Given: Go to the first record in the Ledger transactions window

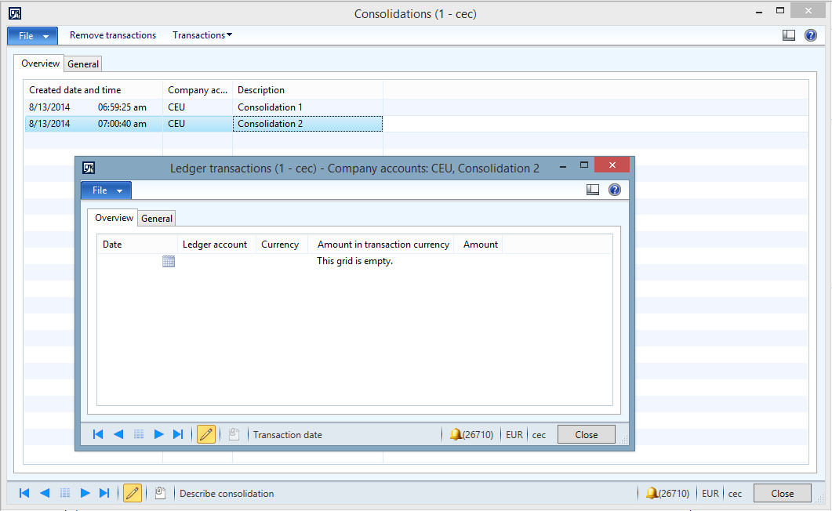Looking at the screenshot, I should click(x=98, y=434).
